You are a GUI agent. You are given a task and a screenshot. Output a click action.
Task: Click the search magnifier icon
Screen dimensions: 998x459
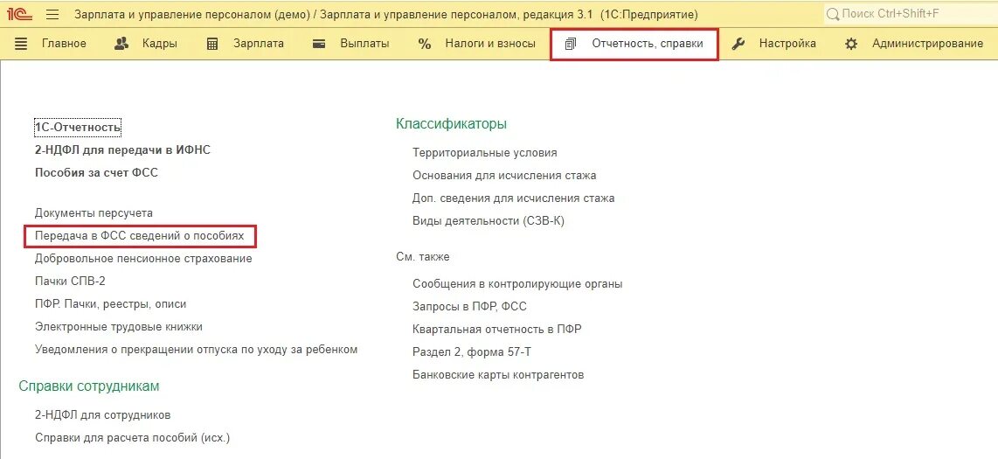click(x=833, y=14)
